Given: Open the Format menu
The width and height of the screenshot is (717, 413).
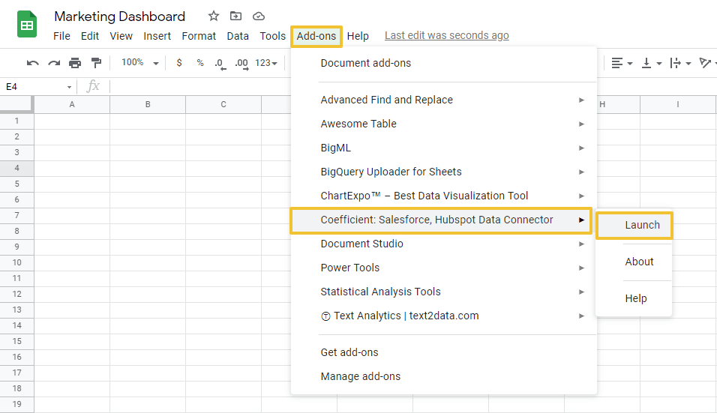Looking at the screenshot, I should [199, 36].
